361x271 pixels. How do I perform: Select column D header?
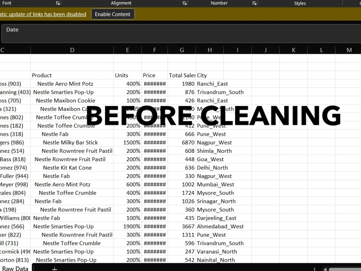tap(72, 50)
